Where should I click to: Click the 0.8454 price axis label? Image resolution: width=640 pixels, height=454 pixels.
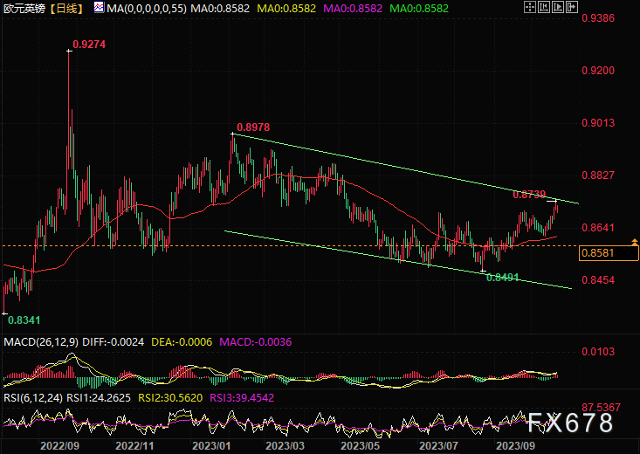pyautogui.click(x=598, y=280)
